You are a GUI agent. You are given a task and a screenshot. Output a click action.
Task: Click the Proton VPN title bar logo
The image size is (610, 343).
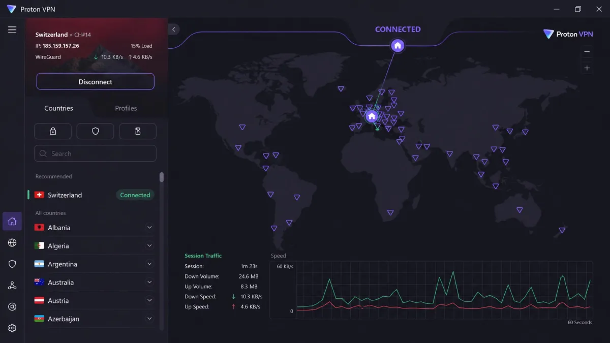pos(11,9)
